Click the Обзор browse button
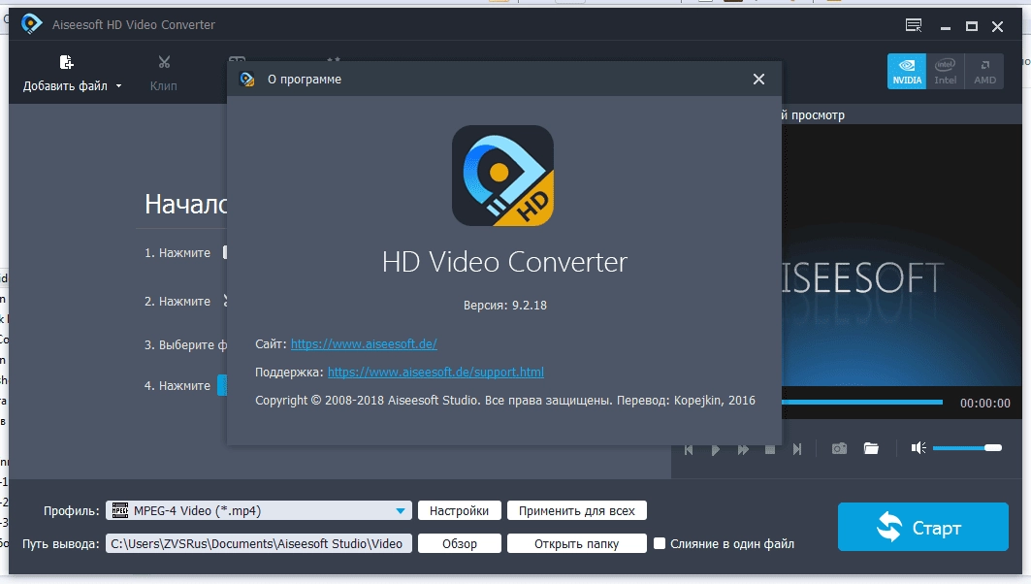Screen dimensions: 1031x584 point(459,543)
